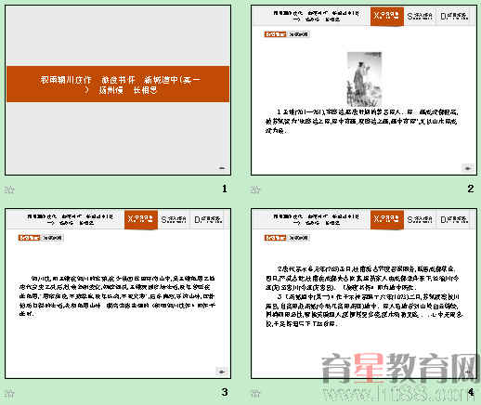Click the orange label button in slide 3
Screen dimensions: 481x405
[29, 238]
